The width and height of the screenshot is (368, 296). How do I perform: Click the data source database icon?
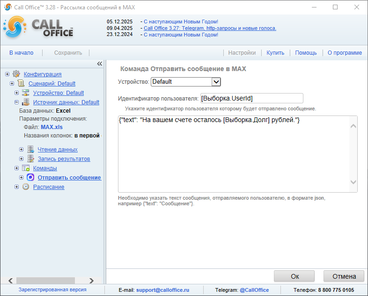[26, 102]
